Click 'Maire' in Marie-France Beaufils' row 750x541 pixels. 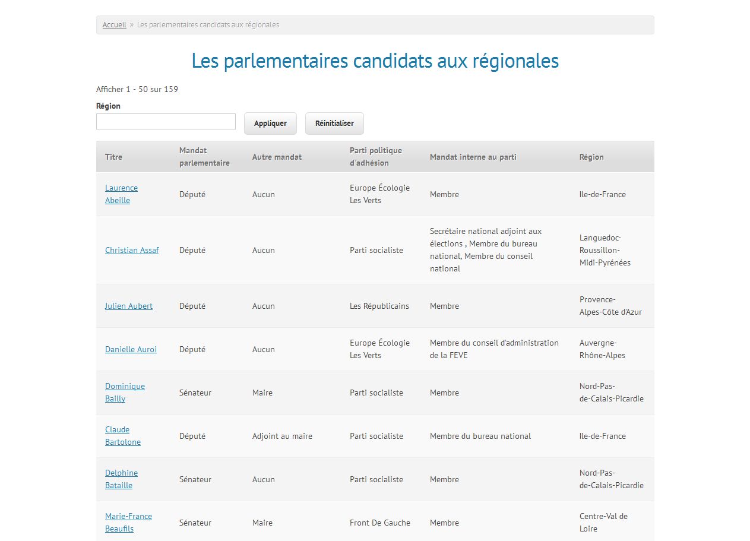(x=262, y=523)
